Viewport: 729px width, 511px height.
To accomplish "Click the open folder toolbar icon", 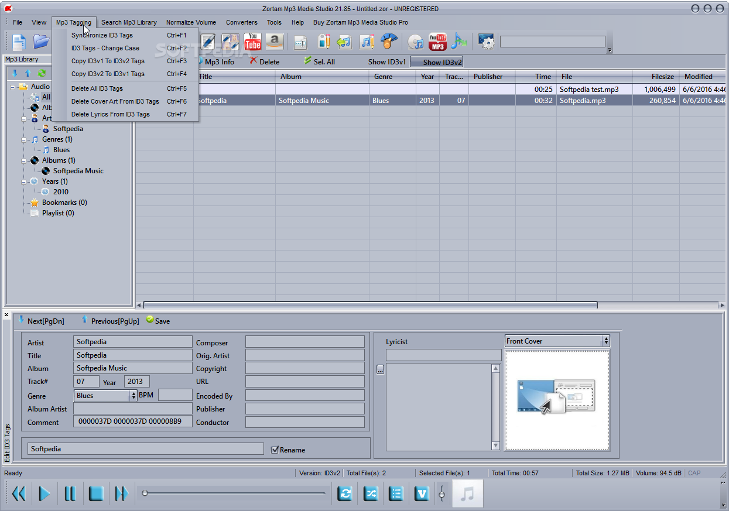I will [x=41, y=42].
